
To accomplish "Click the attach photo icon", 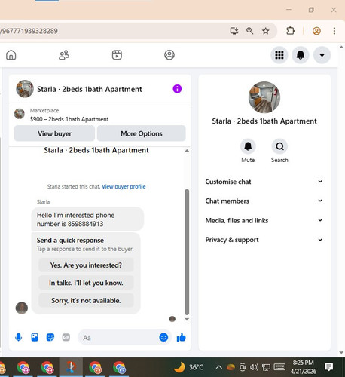I will (35, 337).
